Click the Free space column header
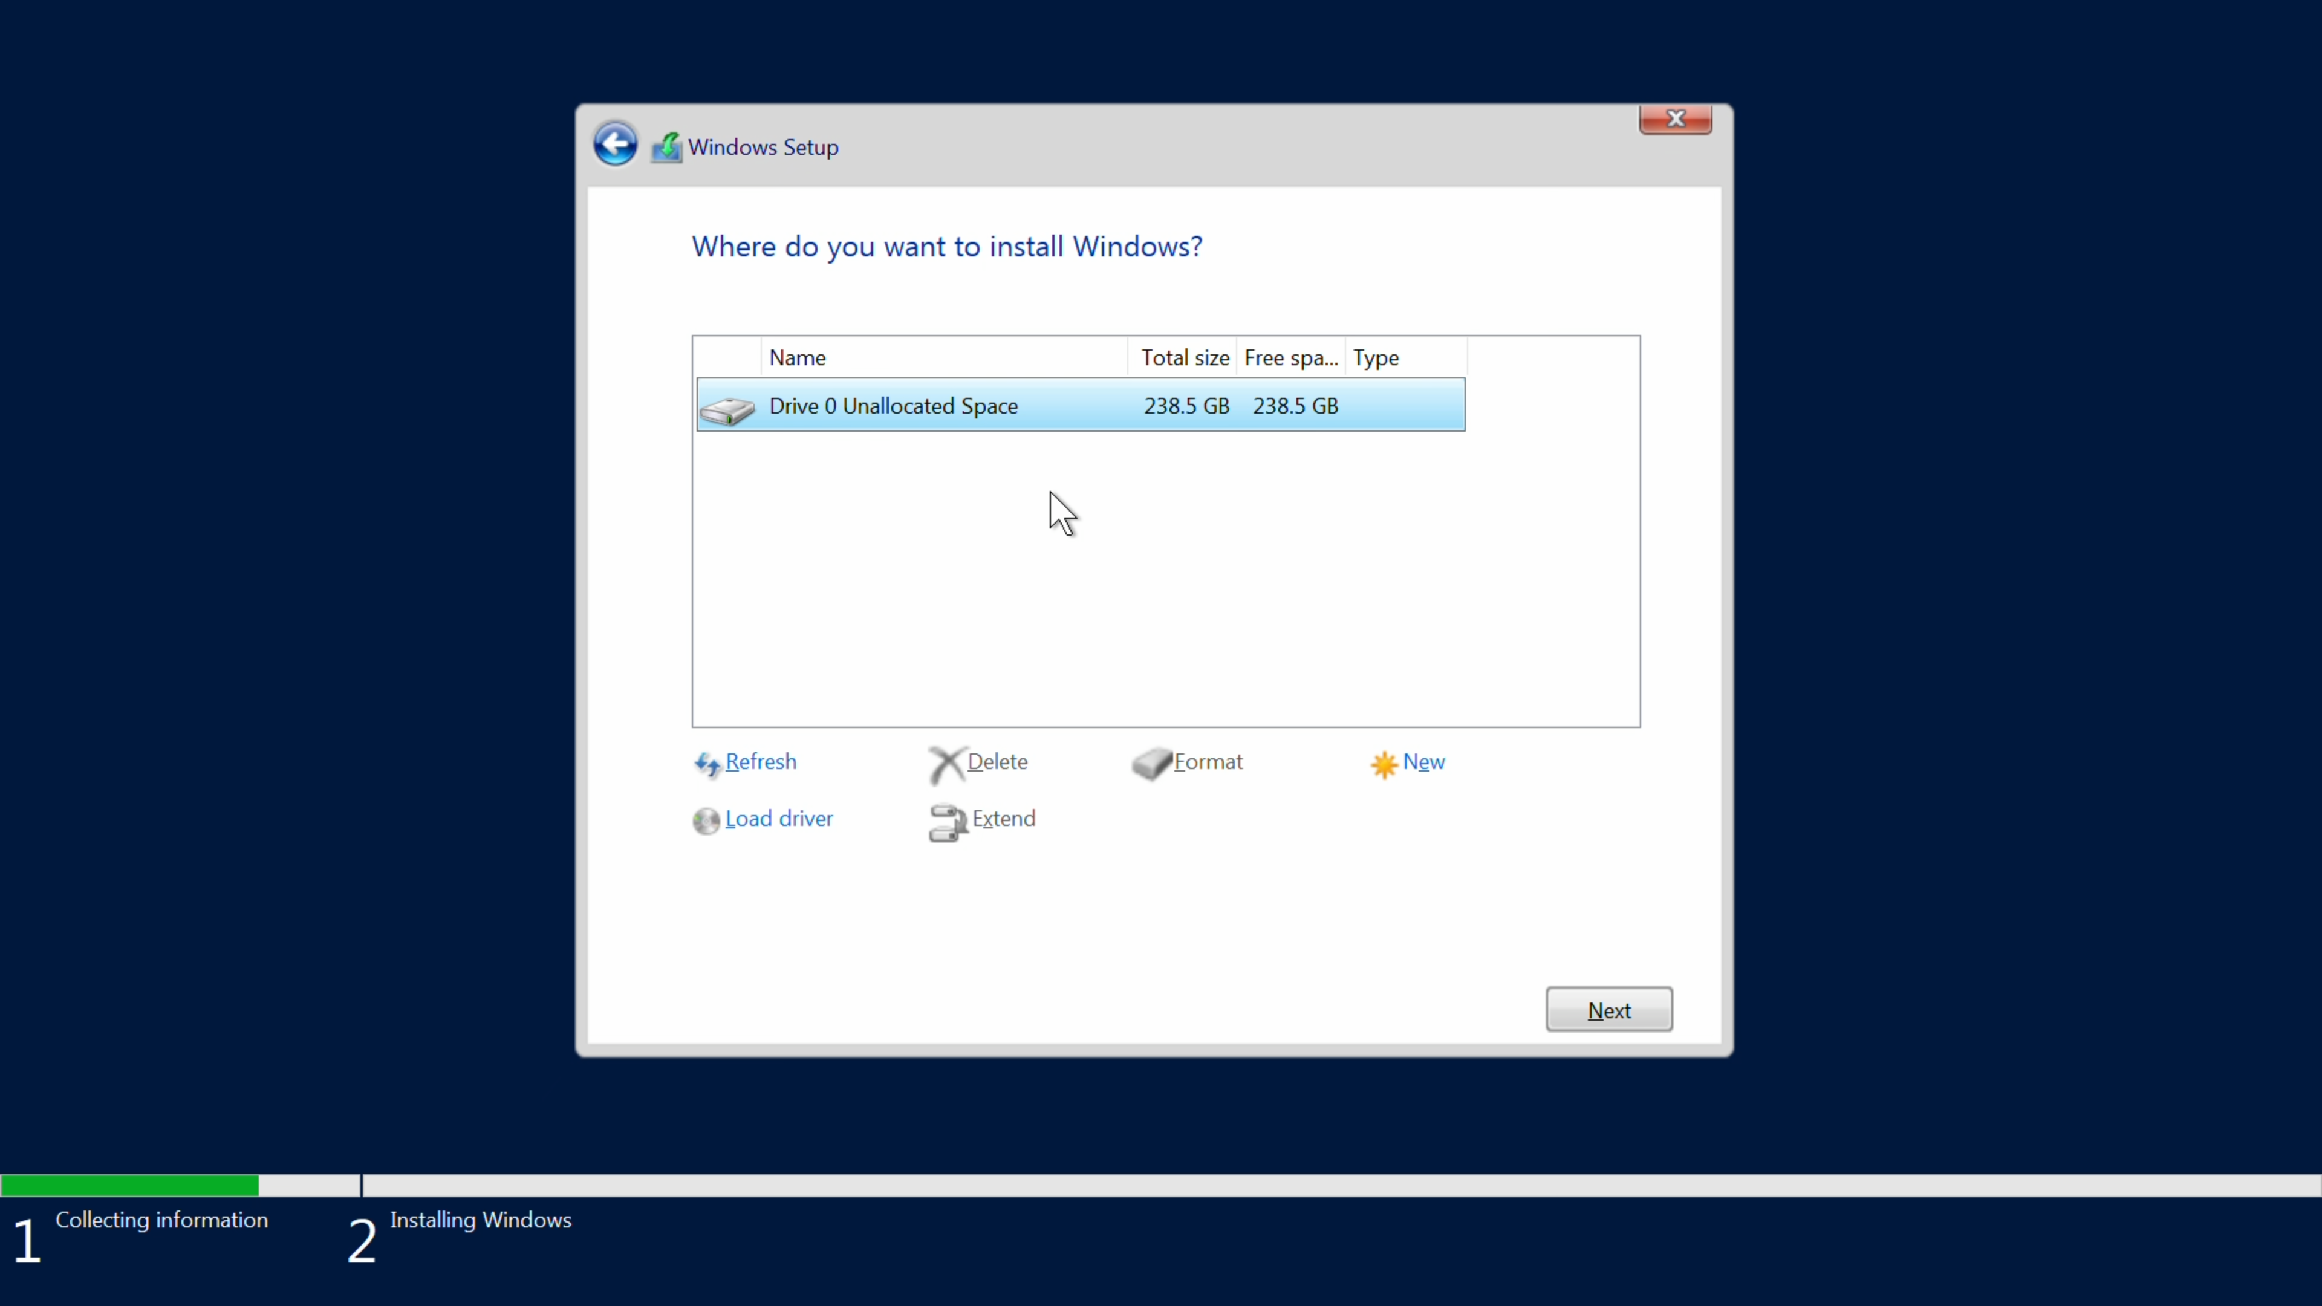 pyautogui.click(x=1291, y=358)
